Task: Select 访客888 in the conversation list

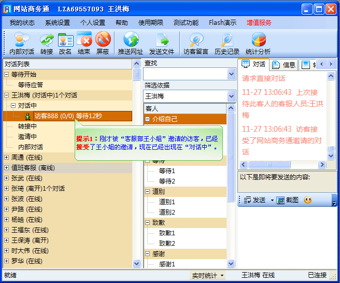Action: pyautogui.click(x=67, y=116)
